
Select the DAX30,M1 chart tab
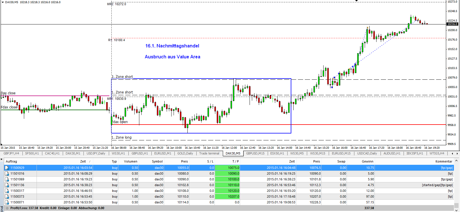pos(73,153)
